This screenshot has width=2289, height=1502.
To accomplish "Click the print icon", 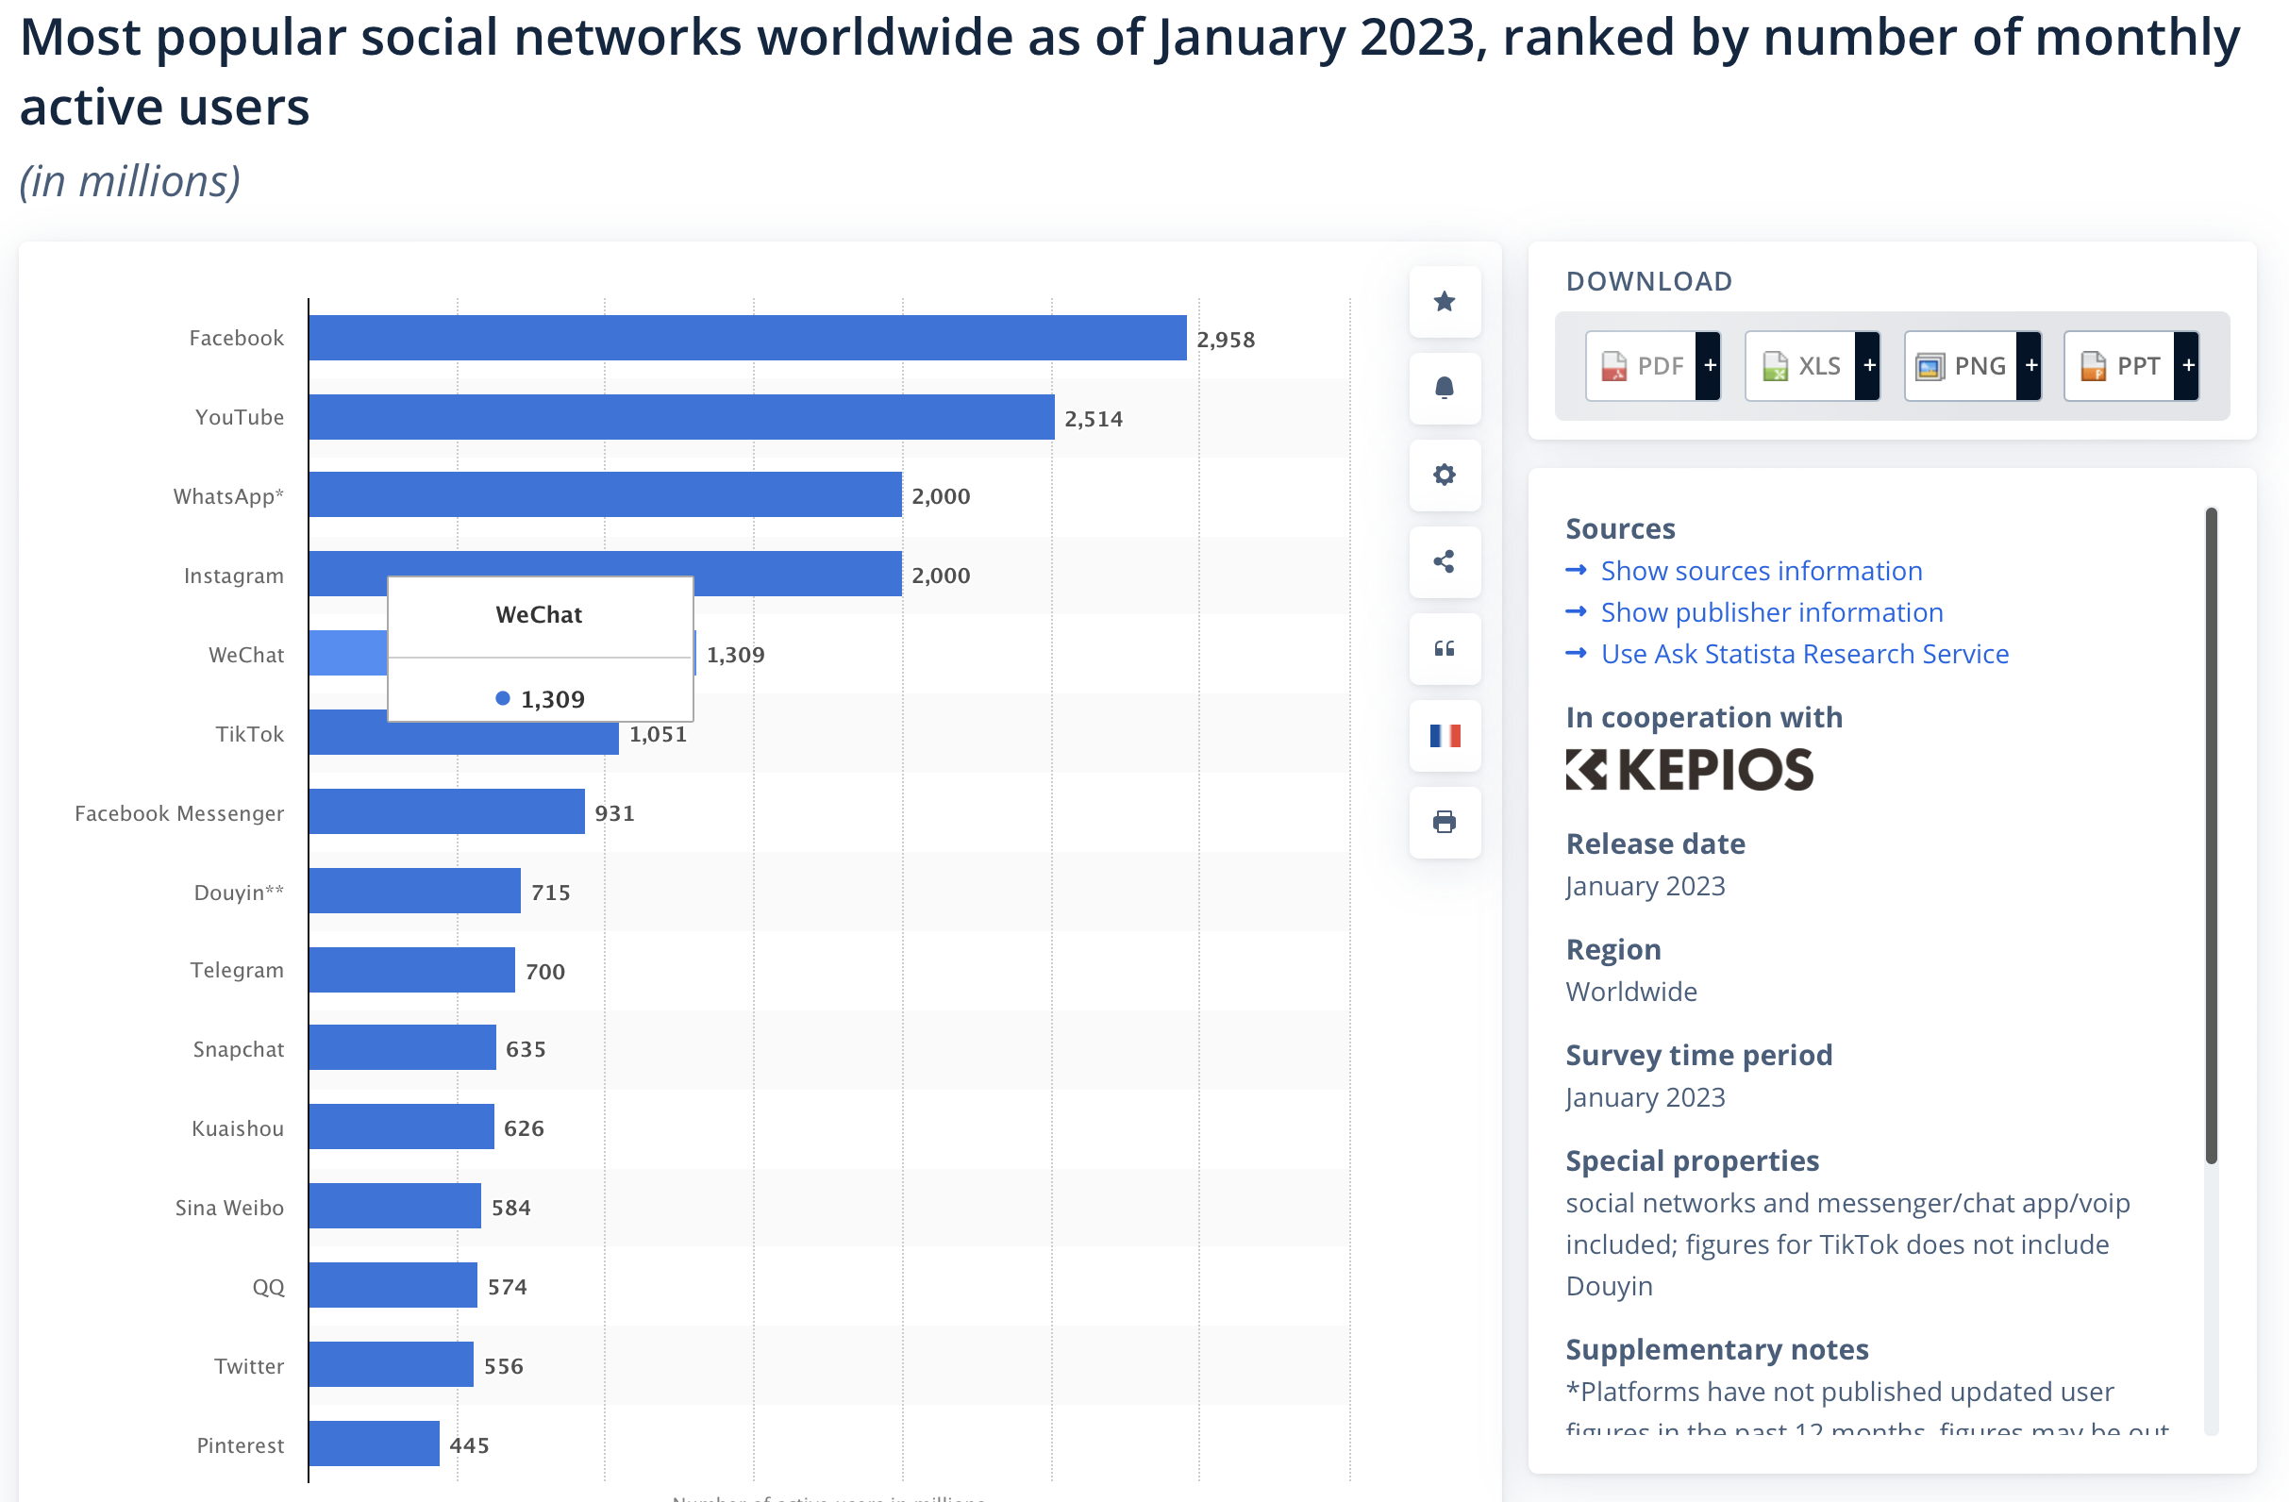I will click(1444, 822).
